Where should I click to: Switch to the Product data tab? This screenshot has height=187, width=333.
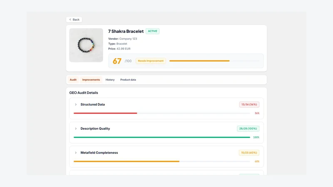tap(128, 80)
